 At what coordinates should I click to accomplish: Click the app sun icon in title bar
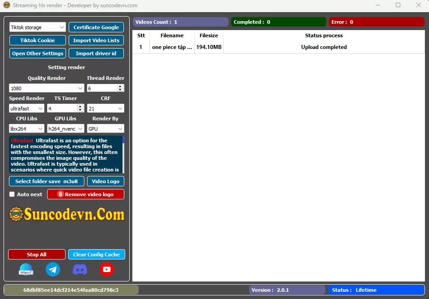pos(6,5)
